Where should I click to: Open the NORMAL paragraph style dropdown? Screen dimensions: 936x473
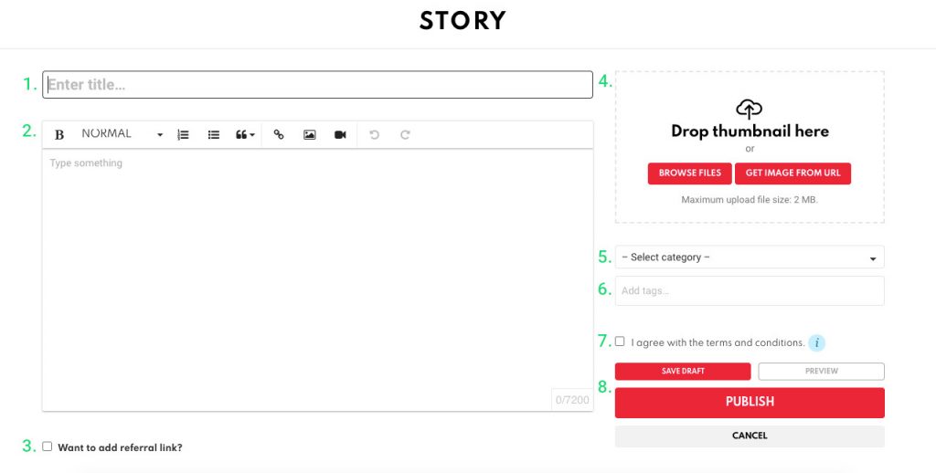click(x=122, y=134)
